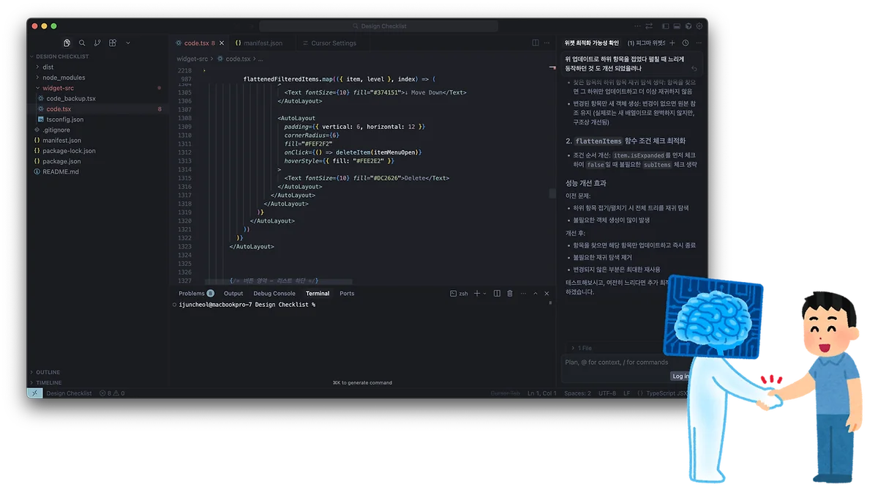
Task: Open the Source Control branch icon
Action: (x=97, y=43)
